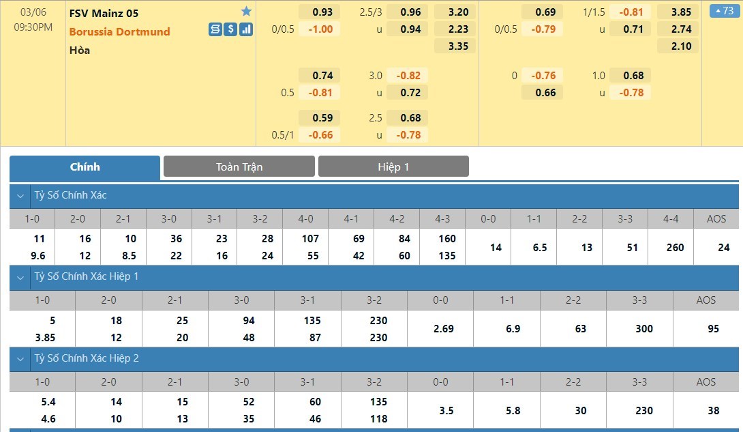Open the live score icon beside Borussia Dortmund

[x=215, y=29]
